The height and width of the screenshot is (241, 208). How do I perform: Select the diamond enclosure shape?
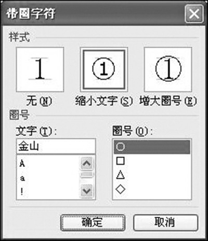[152, 189]
